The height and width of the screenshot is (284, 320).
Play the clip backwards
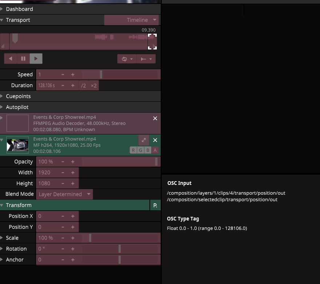coord(11,58)
